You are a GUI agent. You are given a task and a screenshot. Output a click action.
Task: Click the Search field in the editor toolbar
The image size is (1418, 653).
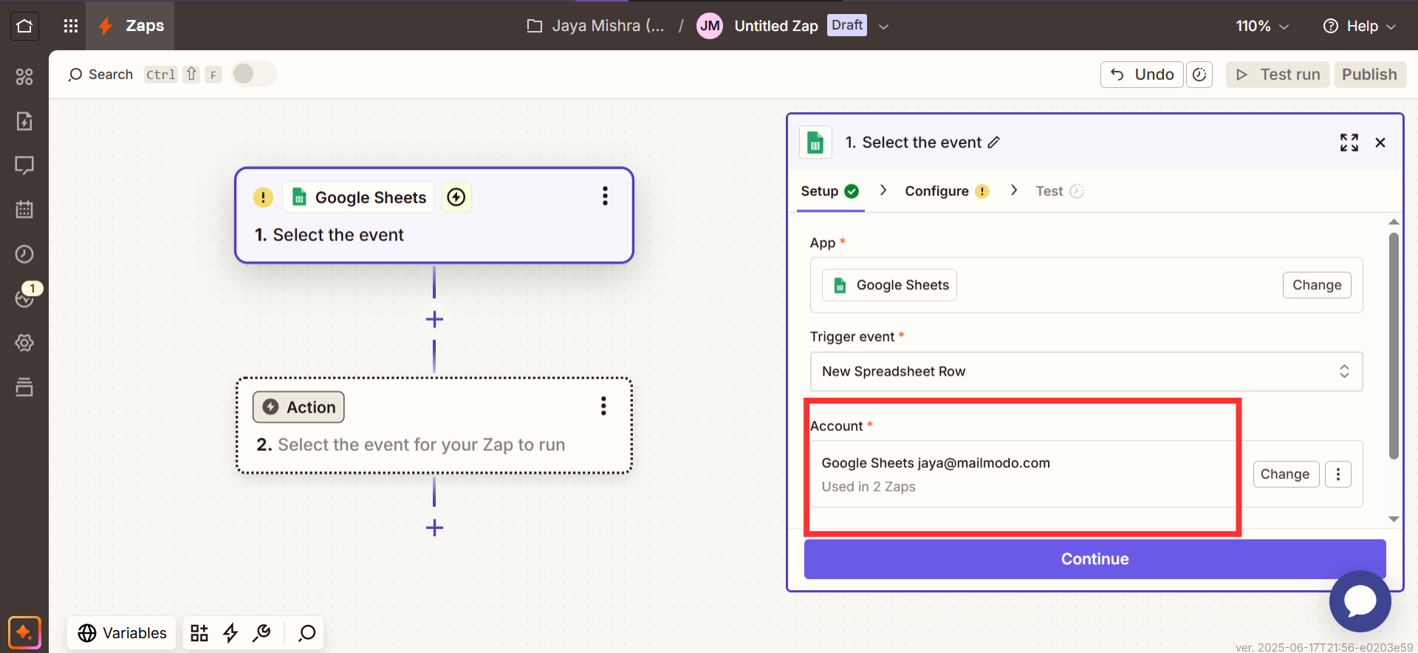pyautogui.click(x=100, y=75)
